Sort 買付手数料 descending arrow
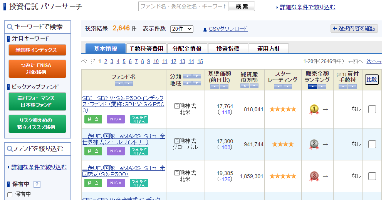The width and height of the screenshot is (386, 200). pos(352,87)
